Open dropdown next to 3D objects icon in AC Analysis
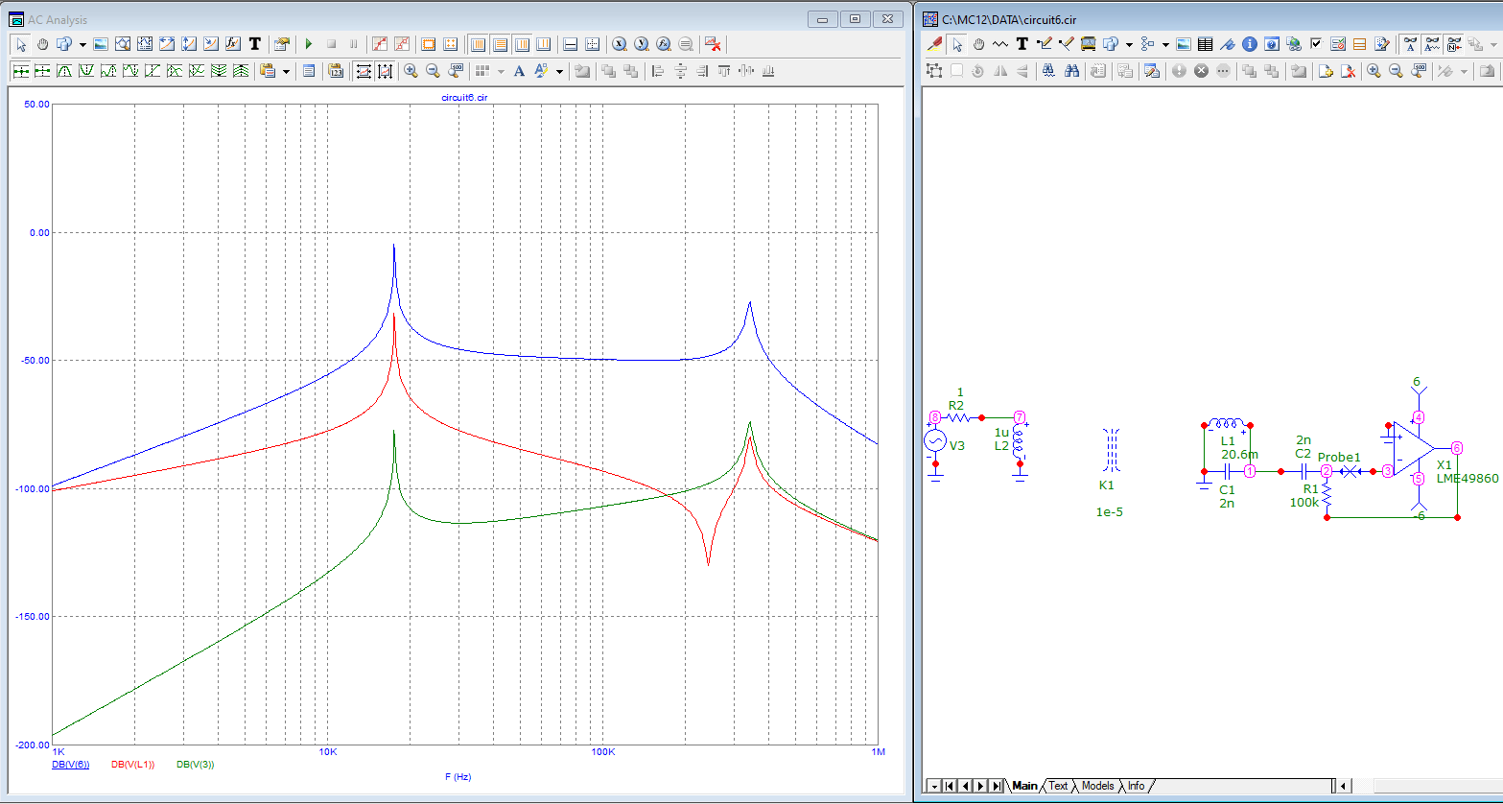The height and width of the screenshot is (804, 1503). click(82, 44)
